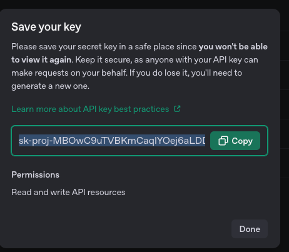Click the make requests on your behalf text
Screen dimensions: 289x252
tap(69, 73)
